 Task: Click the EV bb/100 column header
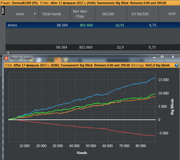pyautogui.click(x=140, y=14)
